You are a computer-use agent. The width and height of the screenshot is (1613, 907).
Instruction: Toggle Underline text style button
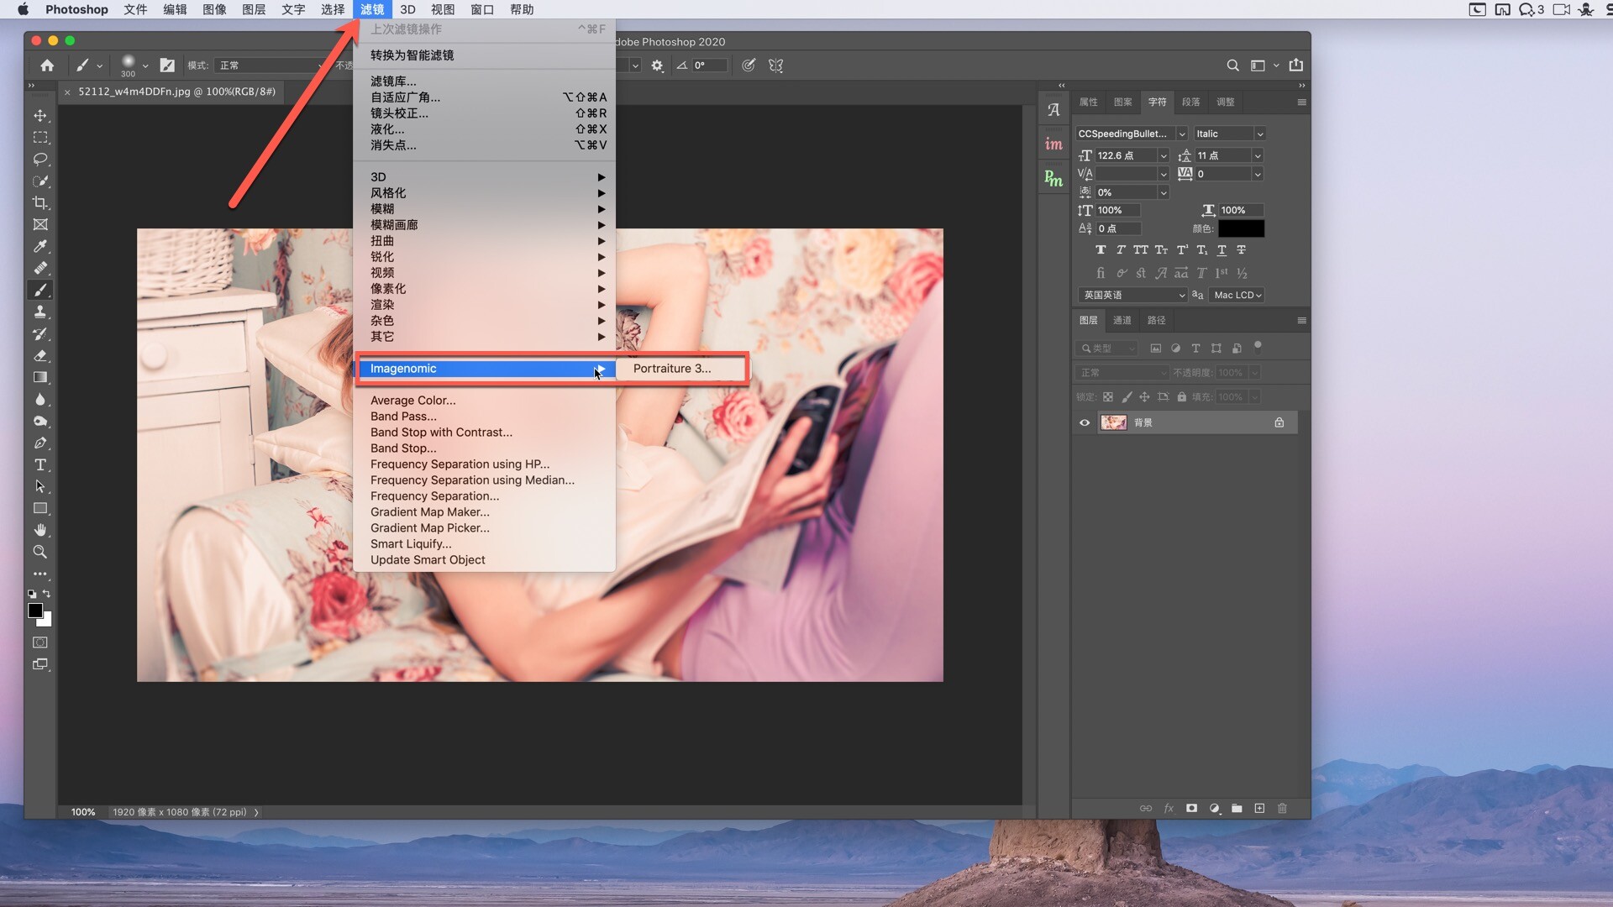coord(1222,250)
